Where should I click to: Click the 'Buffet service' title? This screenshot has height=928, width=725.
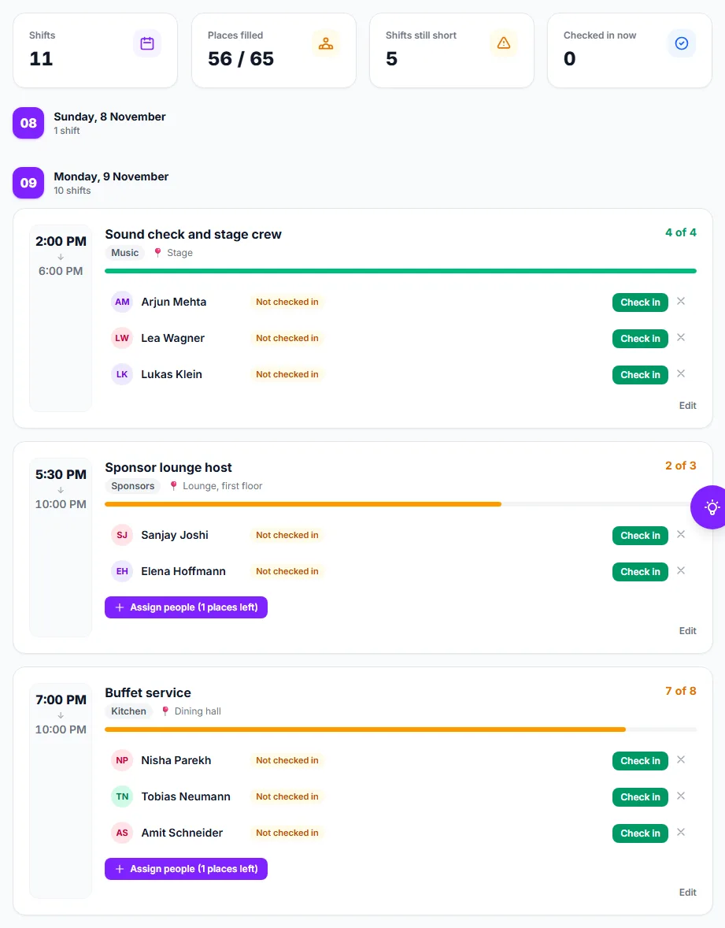pyautogui.click(x=148, y=693)
